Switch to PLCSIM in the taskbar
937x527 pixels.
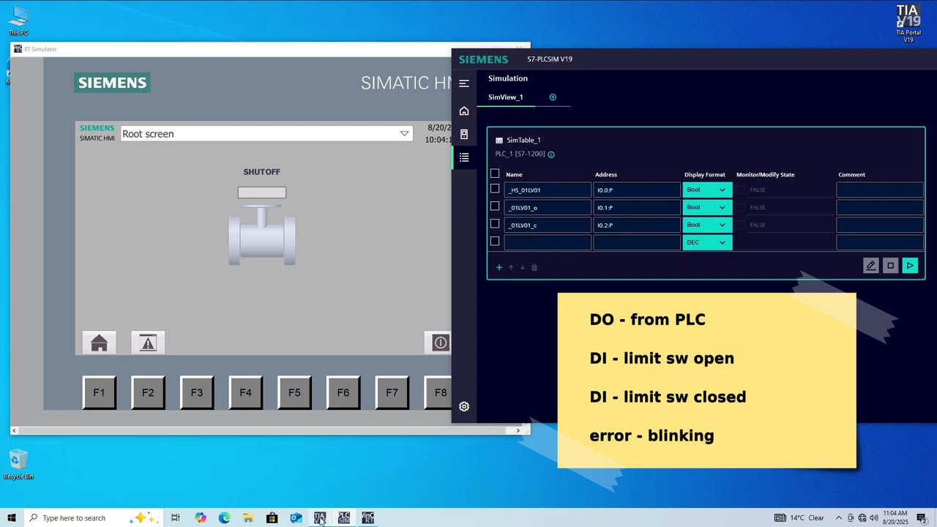click(344, 517)
